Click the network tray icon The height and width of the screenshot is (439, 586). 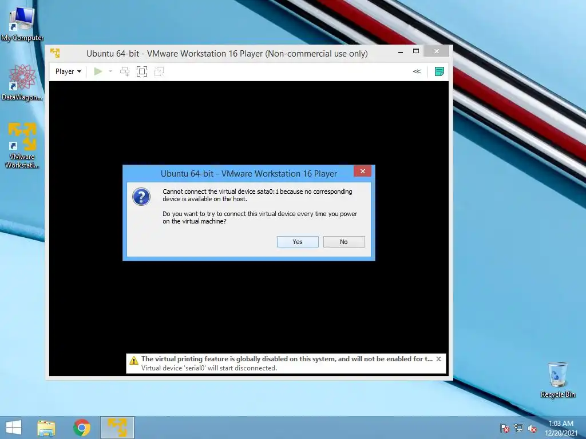(518, 428)
